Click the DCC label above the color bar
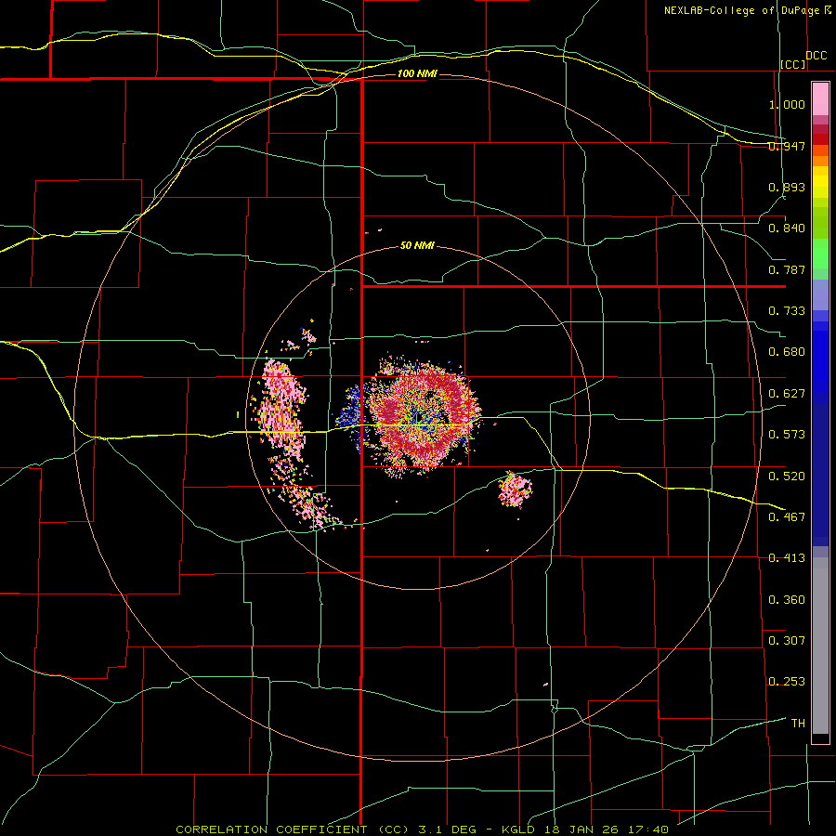 click(x=816, y=56)
